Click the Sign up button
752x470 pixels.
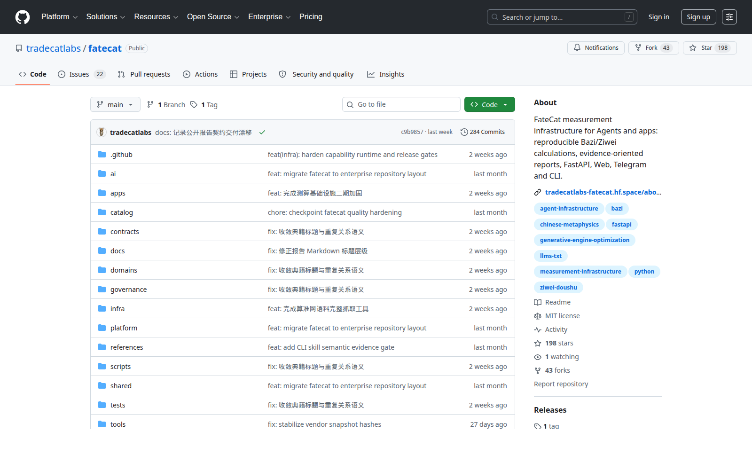click(698, 17)
